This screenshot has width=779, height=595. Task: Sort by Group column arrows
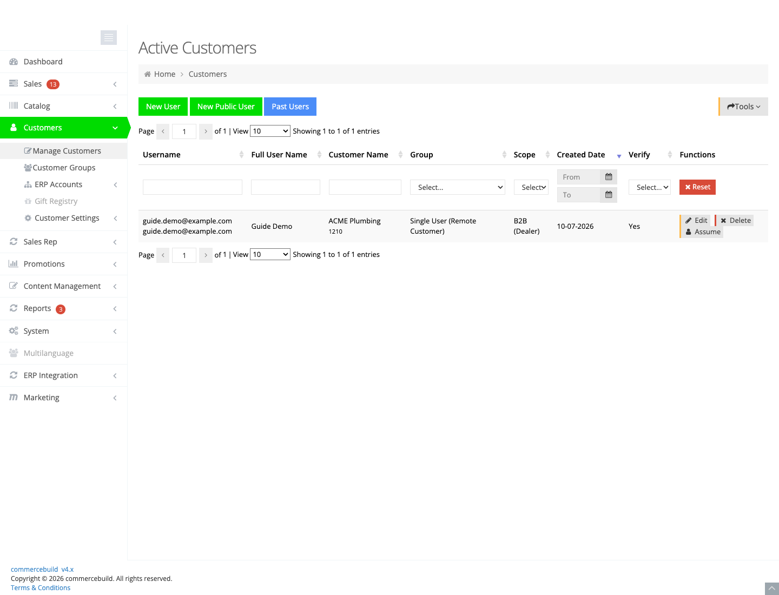504,155
